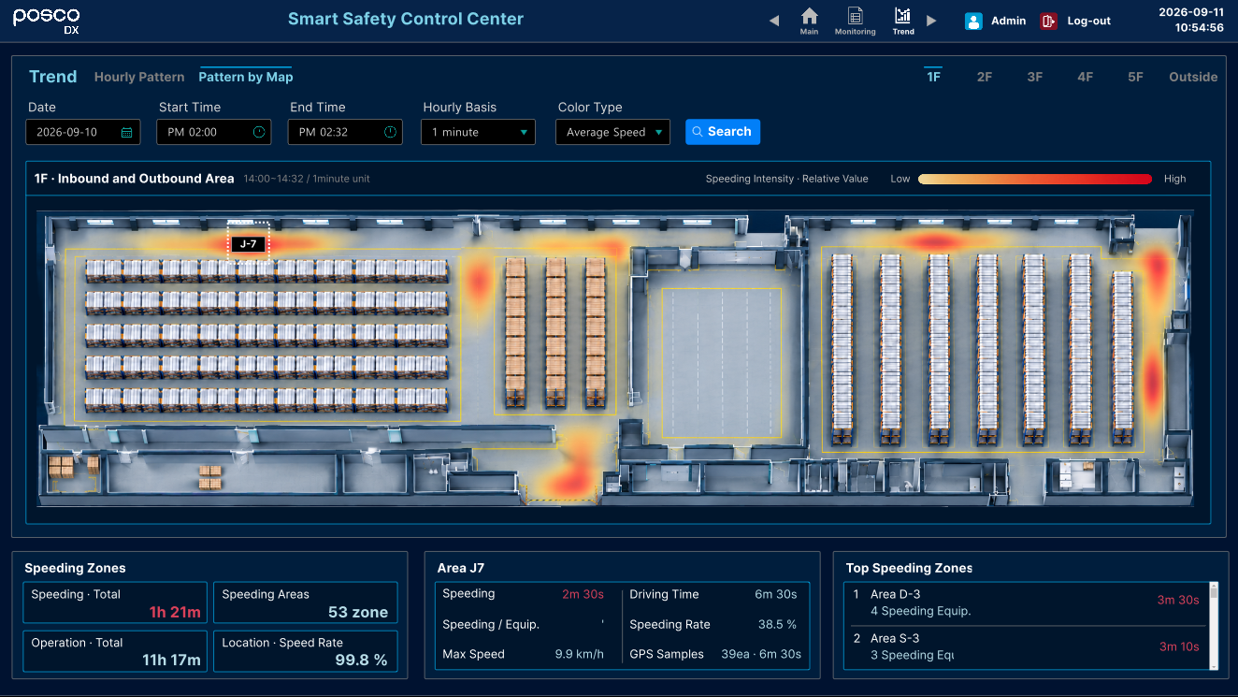Click the Start Time field PM 02:00
The image size is (1238, 697).
[213, 132]
